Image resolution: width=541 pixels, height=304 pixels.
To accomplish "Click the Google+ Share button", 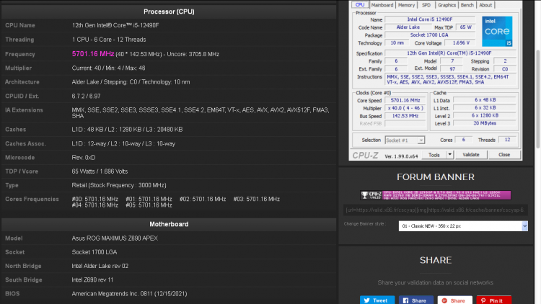I will tap(455, 300).
